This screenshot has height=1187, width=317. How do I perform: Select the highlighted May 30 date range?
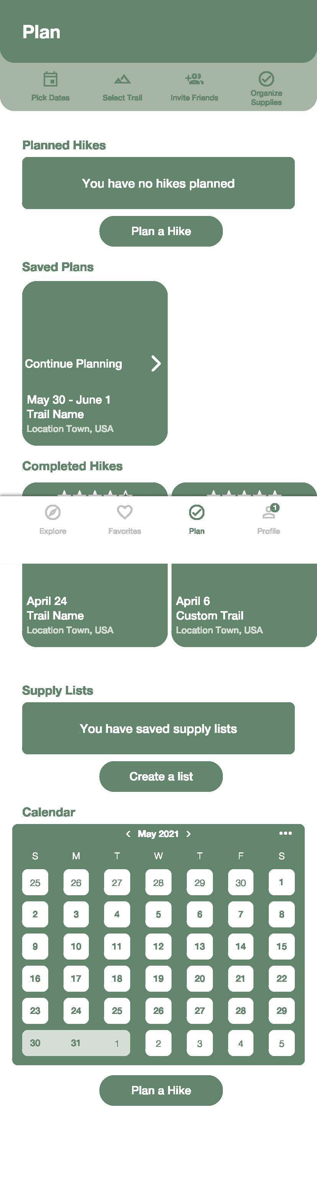coord(76,1042)
